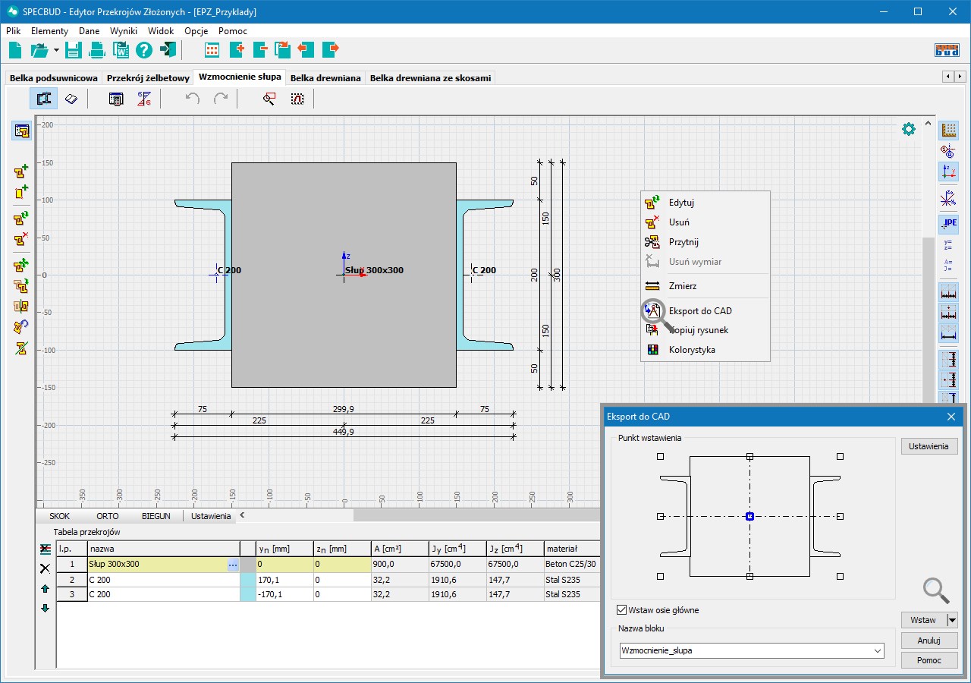This screenshot has width=971, height=683.
Task: Select Kolorystyka in context menu
Action: coord(691,350)
